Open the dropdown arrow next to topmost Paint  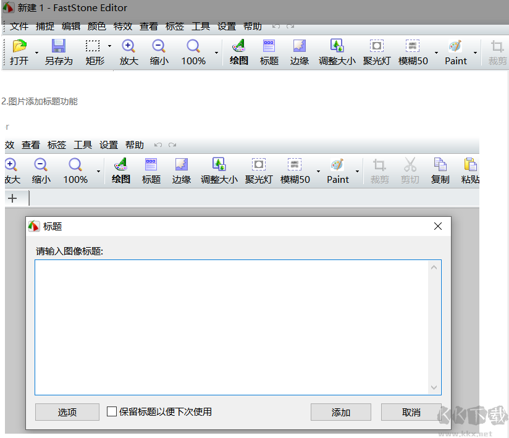(474, 53)
